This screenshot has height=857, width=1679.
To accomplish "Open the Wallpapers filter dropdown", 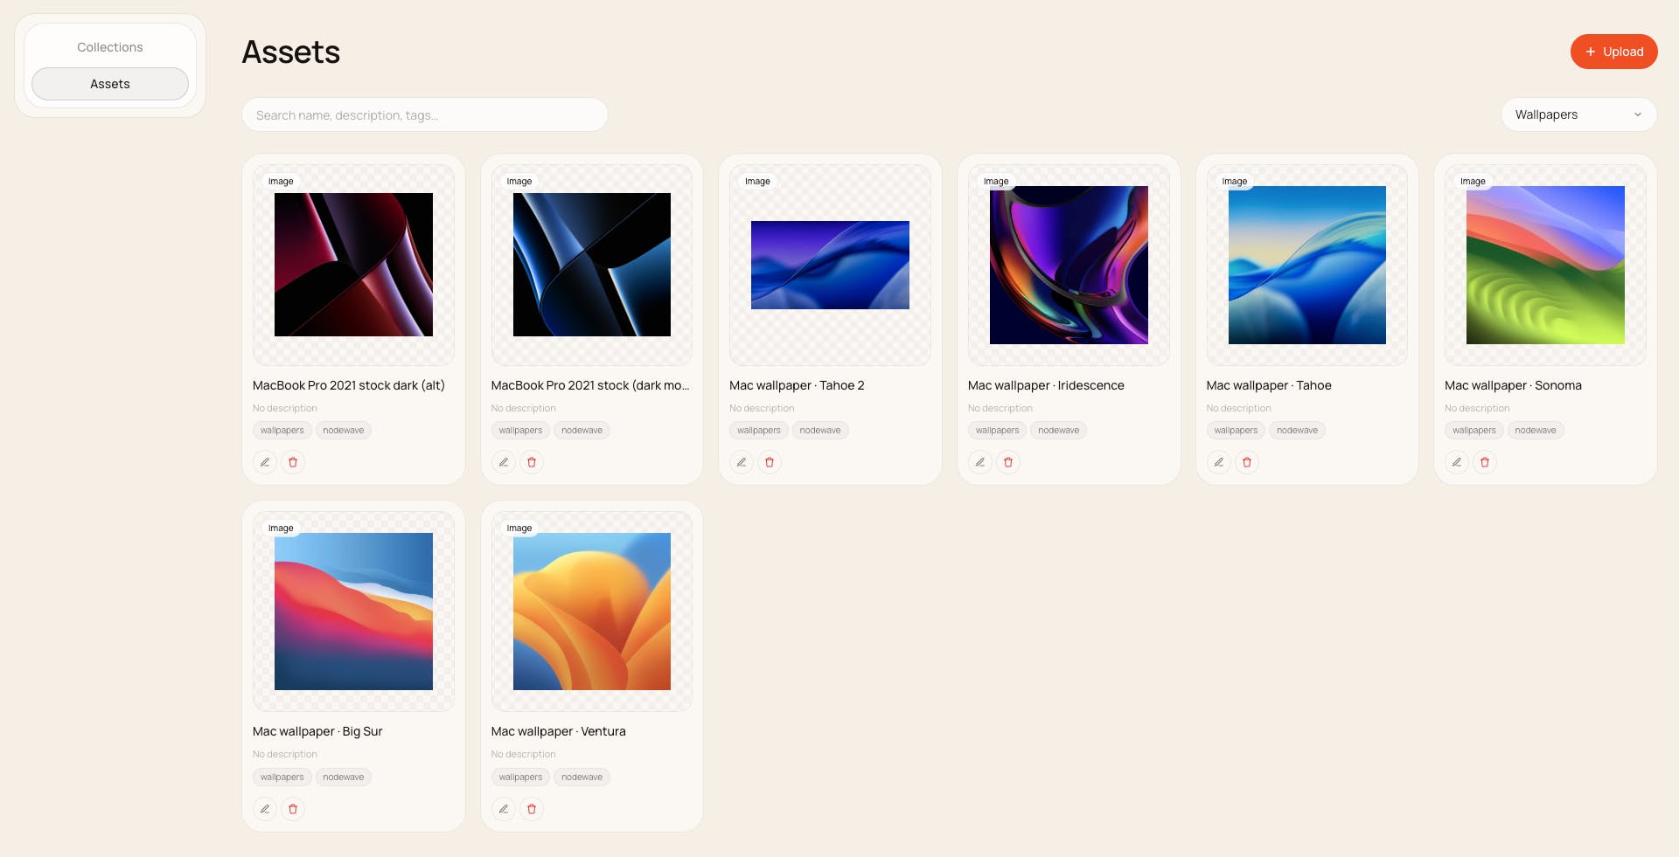I will (1578, 114).
